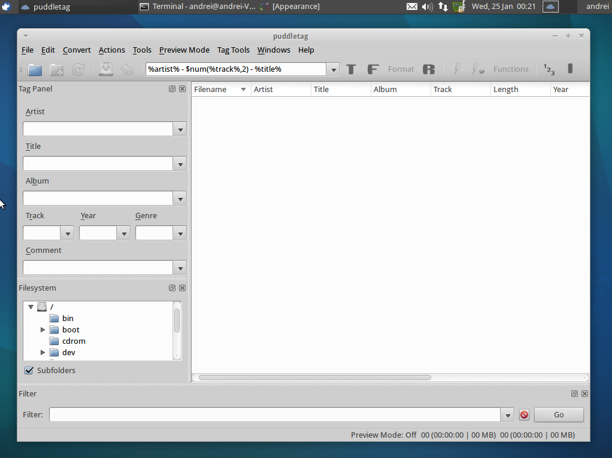The image size is (612, 458).
Task: Click the save changes toolbar icon
Action: (106, 69)
